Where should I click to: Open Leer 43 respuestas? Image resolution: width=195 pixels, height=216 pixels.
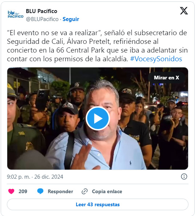click(98, 204)
